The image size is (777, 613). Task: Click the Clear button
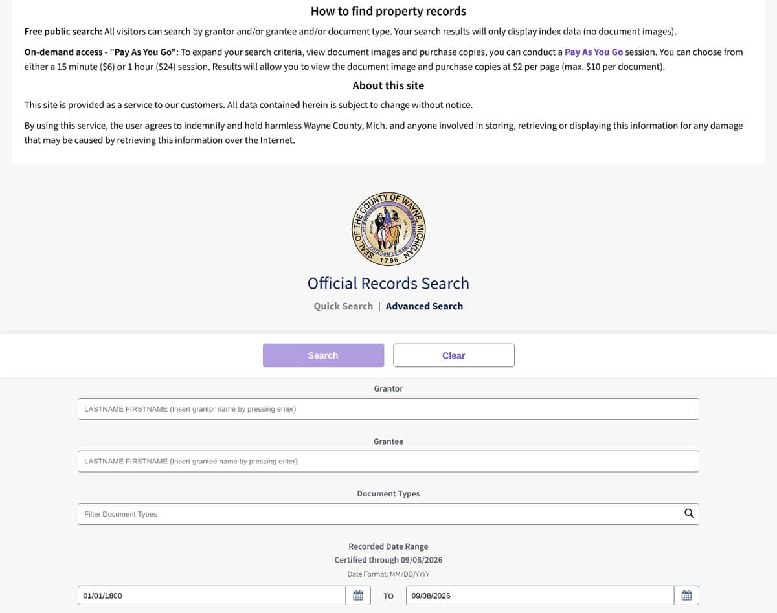click(x=454, y=355)
